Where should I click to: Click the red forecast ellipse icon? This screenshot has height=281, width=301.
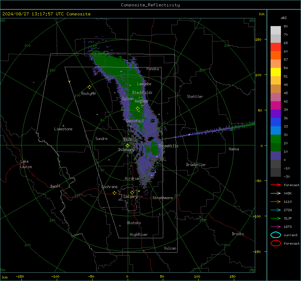coord(276,243)
